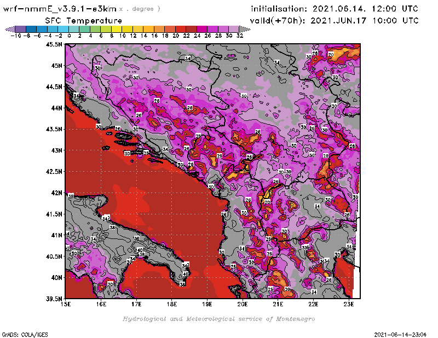Viewport: 438px width, 338px height.
Task: Click 'Hydrological and Meteorological service of Montenegro' caption
Action: coord(218,319)
